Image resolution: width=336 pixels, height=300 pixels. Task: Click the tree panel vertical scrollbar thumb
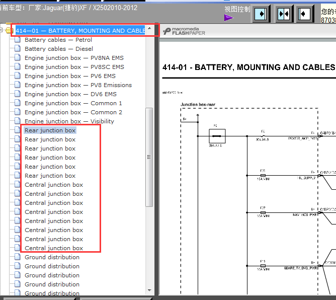tap(149, 157)
